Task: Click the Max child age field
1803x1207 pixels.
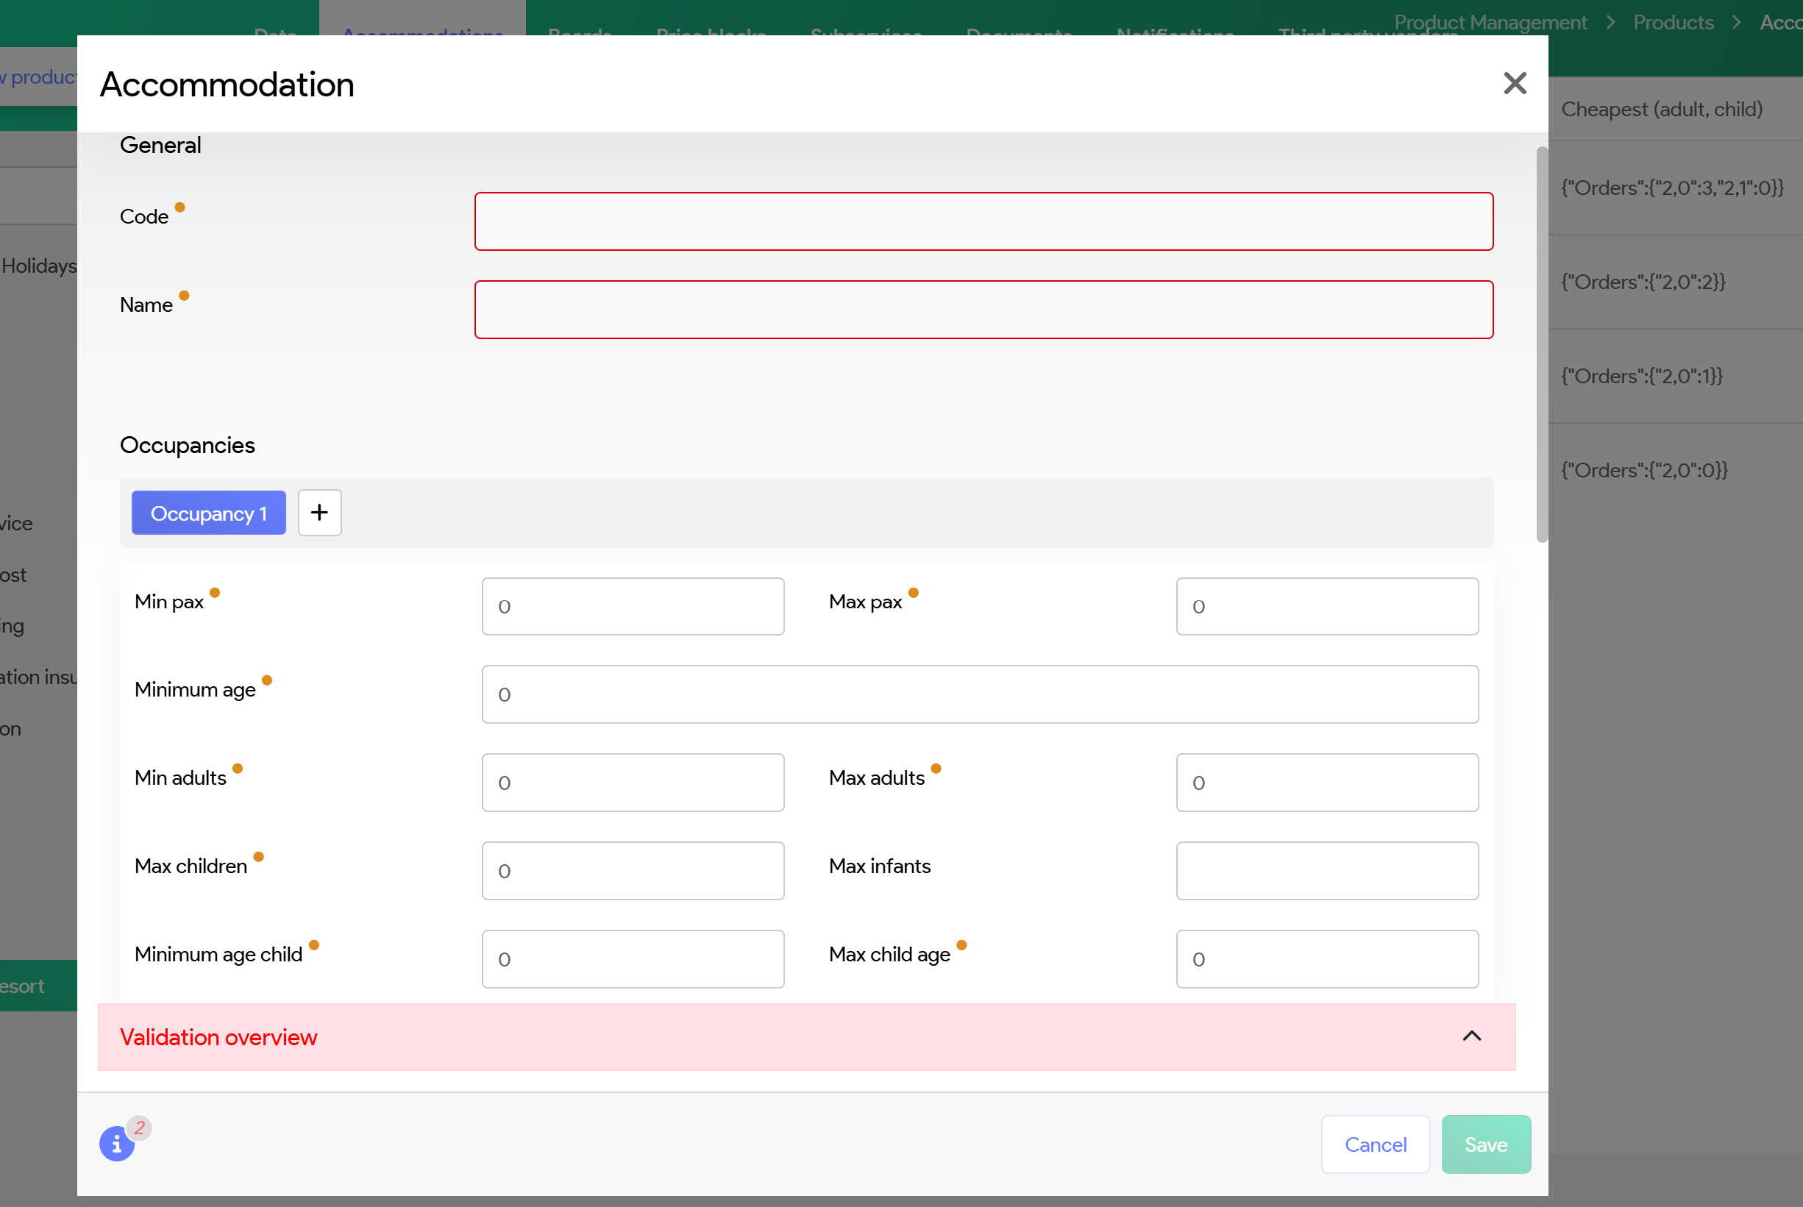Action: pos(1326,959)
